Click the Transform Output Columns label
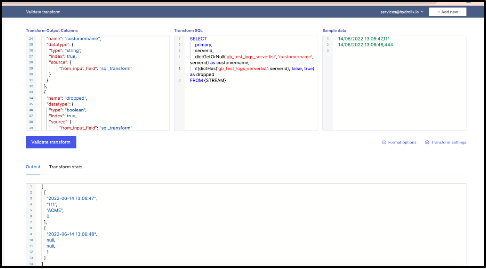The width and height of the screenshot is (486, 269). click(x=52, y=30)
